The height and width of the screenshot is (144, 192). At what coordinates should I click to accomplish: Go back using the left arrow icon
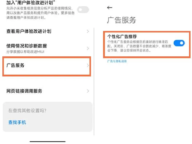click(110, 8)
